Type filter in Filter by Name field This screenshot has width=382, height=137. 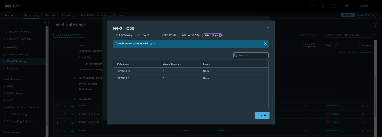tap(347, 35)
